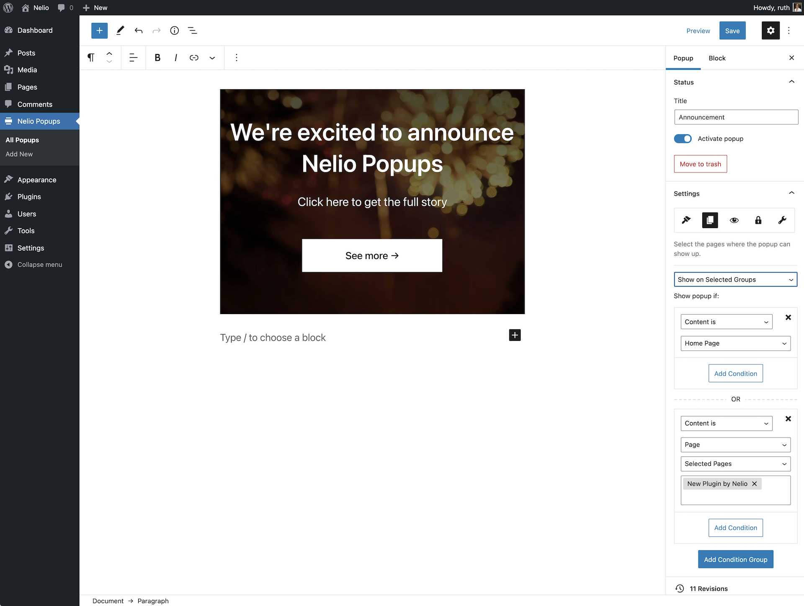This screenshot has height=606, width=804.
Task: Click the 'Move to trash' button
Action: tap(700, 164)
